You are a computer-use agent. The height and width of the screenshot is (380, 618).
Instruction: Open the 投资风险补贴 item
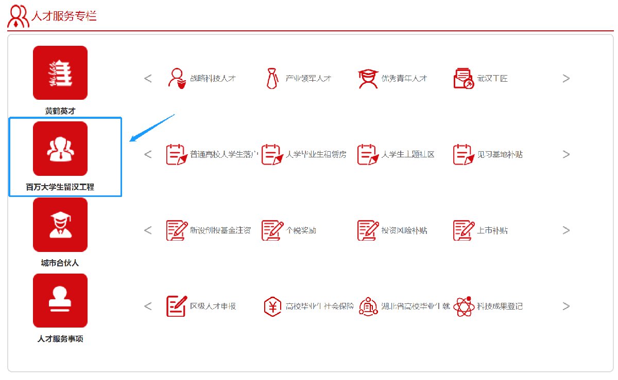(392, 230)
